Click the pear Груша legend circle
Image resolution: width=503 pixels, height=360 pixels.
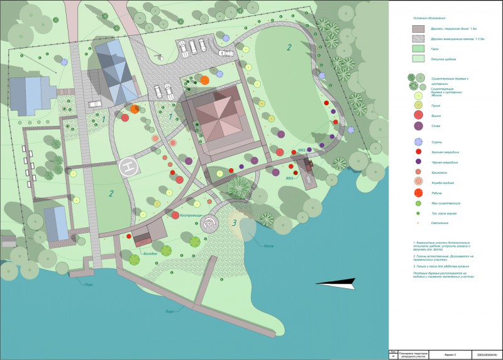point(418,105)
